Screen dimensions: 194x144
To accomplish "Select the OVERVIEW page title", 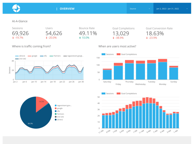I will (67, 9).
